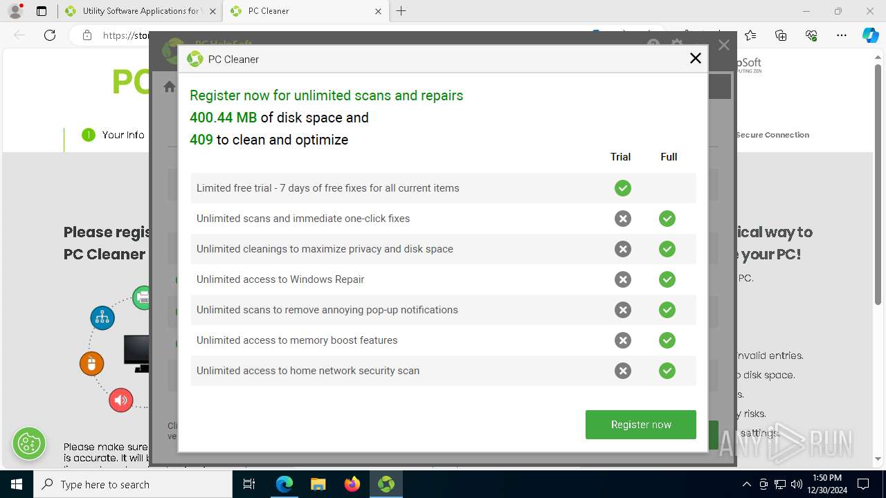Screen dimensions: 886x498
Task: Click the 400.44 MB disk space text
Action: (223, 118)
